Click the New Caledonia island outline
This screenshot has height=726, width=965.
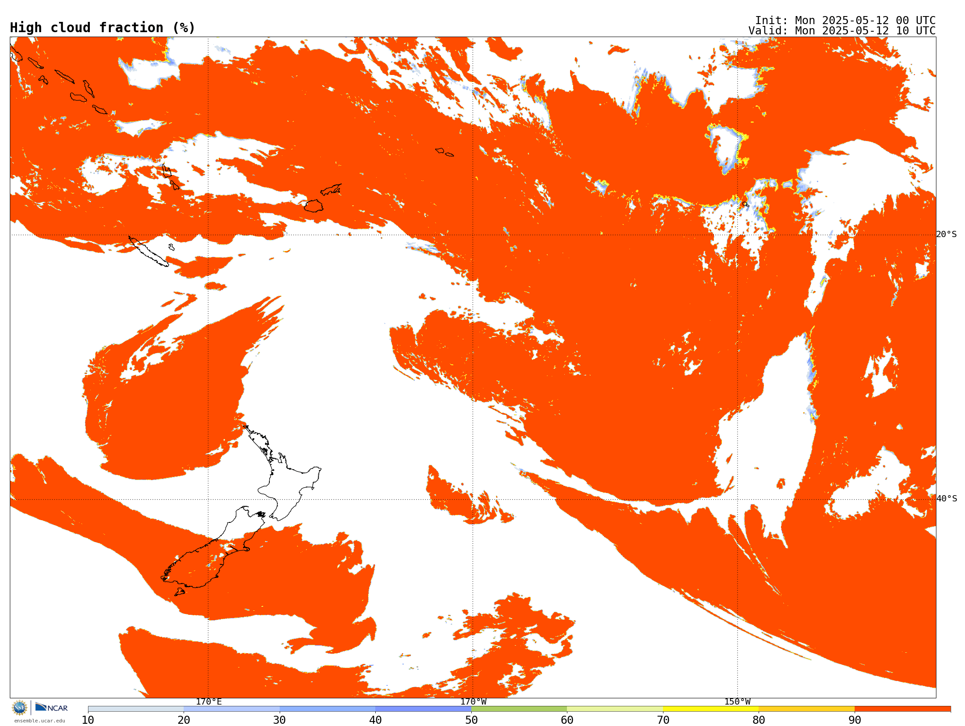pos(148,251)
